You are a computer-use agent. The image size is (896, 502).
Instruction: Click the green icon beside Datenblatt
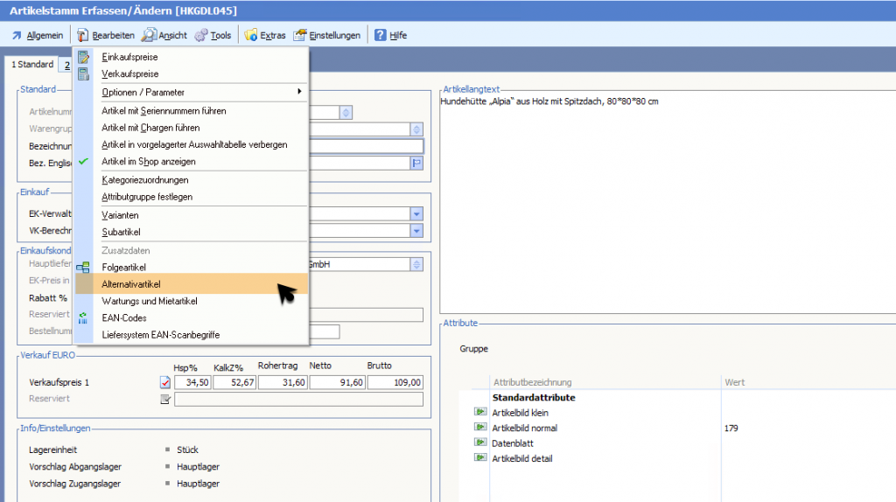click(479, 443)
